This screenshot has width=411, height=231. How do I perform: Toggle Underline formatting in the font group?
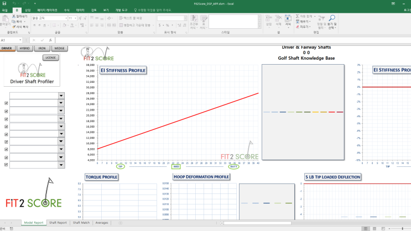[x=44, y=25]
